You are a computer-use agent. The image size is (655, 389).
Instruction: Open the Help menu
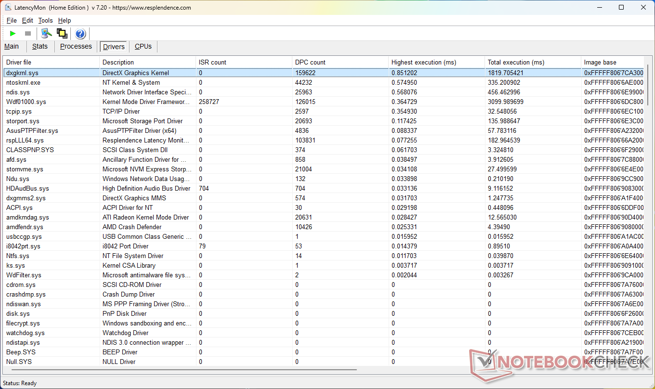point(65,20)
